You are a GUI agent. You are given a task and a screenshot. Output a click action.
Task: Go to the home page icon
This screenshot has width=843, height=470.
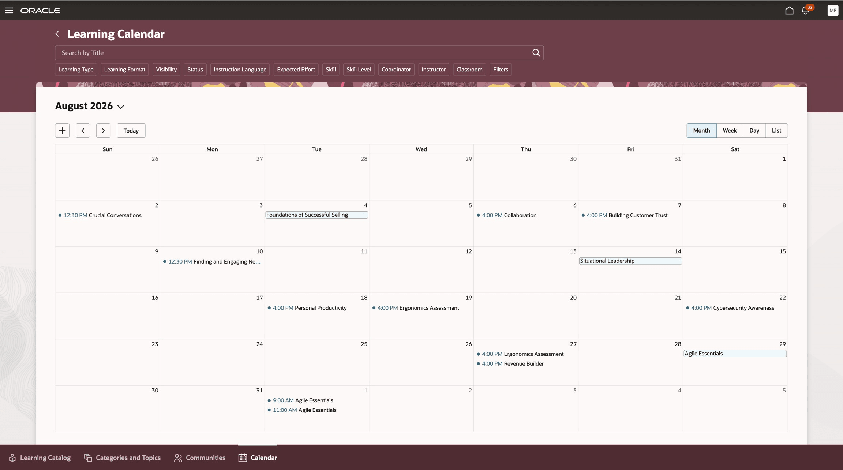(789, 10)
